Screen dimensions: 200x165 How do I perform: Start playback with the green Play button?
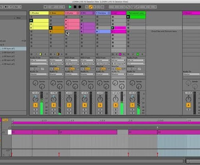70,7
